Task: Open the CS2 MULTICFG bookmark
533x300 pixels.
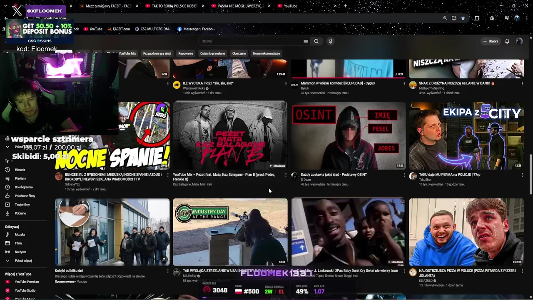Action: pyautogui.click(x=153, y=29)
